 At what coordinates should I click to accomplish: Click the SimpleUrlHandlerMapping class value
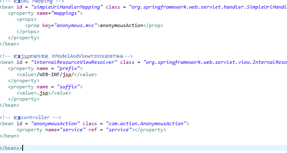point(208,7)
